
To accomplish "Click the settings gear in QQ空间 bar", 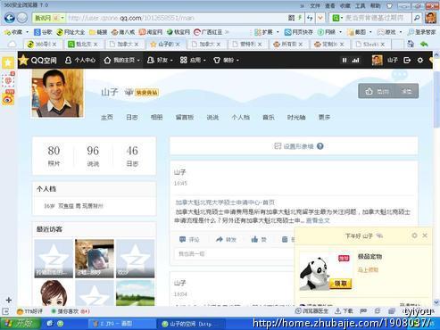I will coord(420,61).
